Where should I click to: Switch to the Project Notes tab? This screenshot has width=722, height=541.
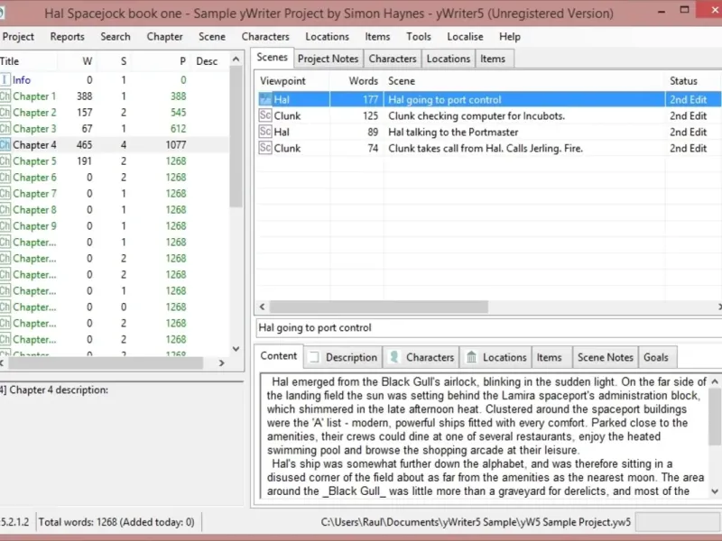(328, 59)
